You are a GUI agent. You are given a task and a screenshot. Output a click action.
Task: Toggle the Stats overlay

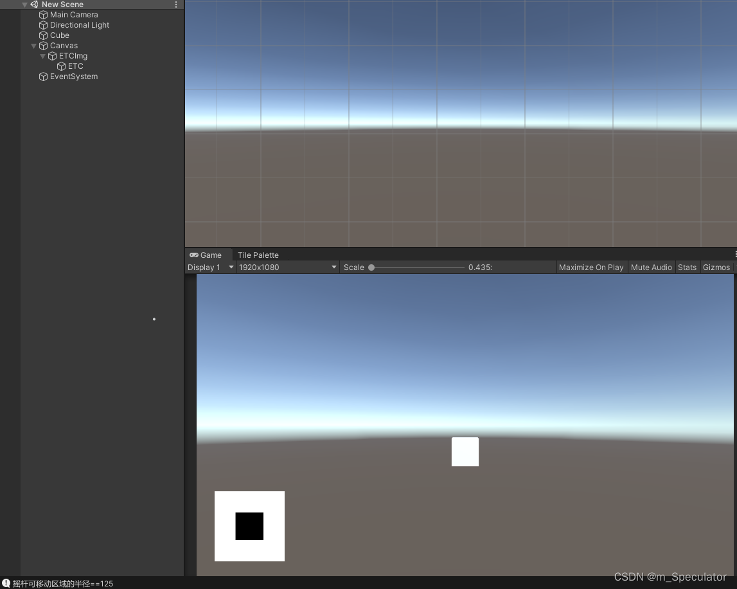687,267
